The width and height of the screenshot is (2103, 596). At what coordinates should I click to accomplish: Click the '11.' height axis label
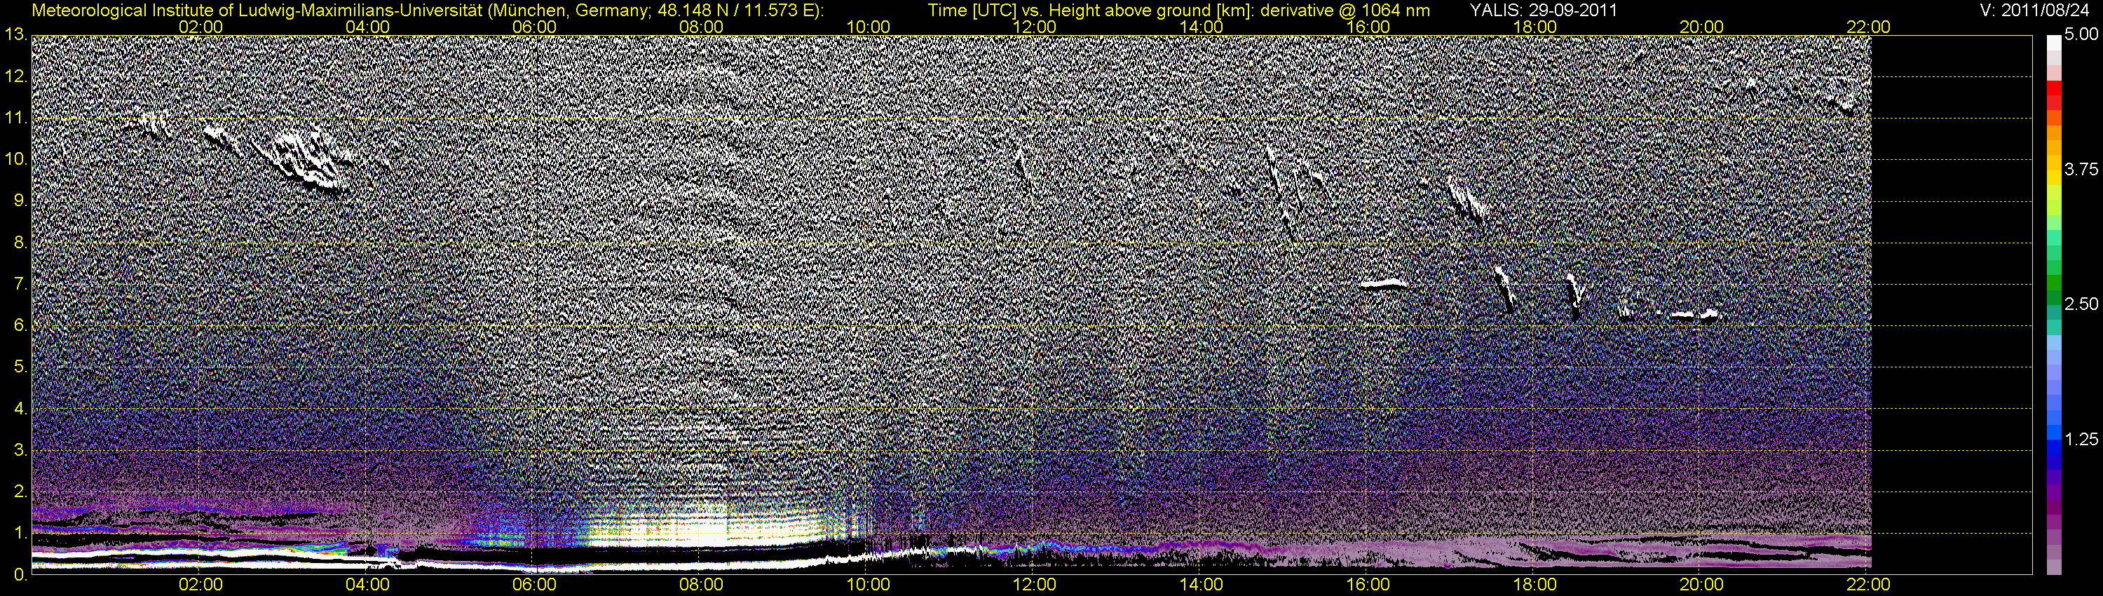15,118
